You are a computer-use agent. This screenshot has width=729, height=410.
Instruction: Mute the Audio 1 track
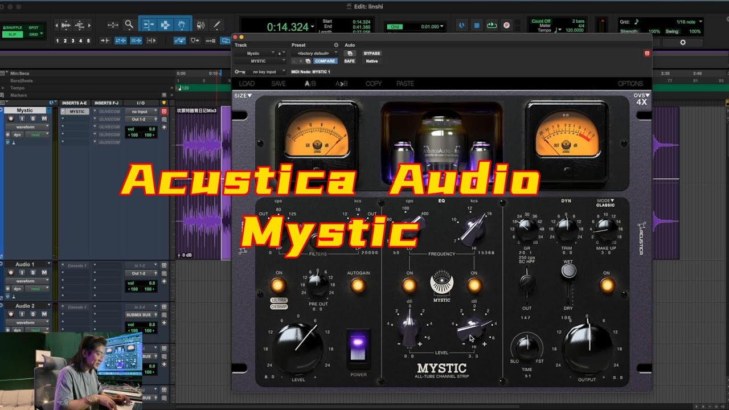44,273
